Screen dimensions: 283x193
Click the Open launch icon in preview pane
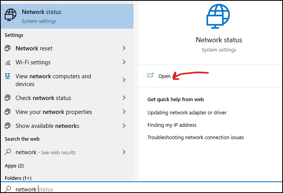click(x=150, y=75)
